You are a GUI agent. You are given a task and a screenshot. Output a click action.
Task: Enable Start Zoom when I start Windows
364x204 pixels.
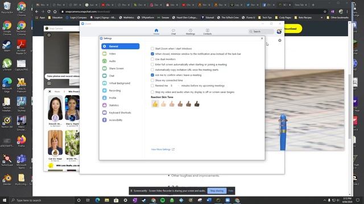tap(152, 49)
